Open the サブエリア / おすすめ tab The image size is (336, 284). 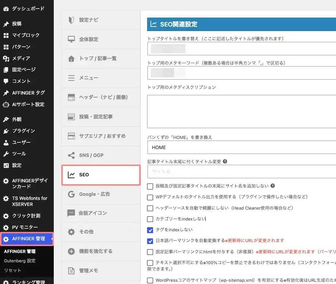point(101,136)
